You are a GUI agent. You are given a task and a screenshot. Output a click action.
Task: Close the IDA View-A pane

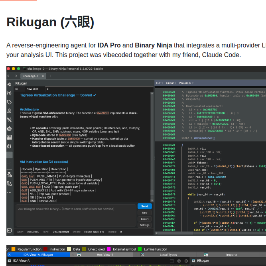[186, 261]
